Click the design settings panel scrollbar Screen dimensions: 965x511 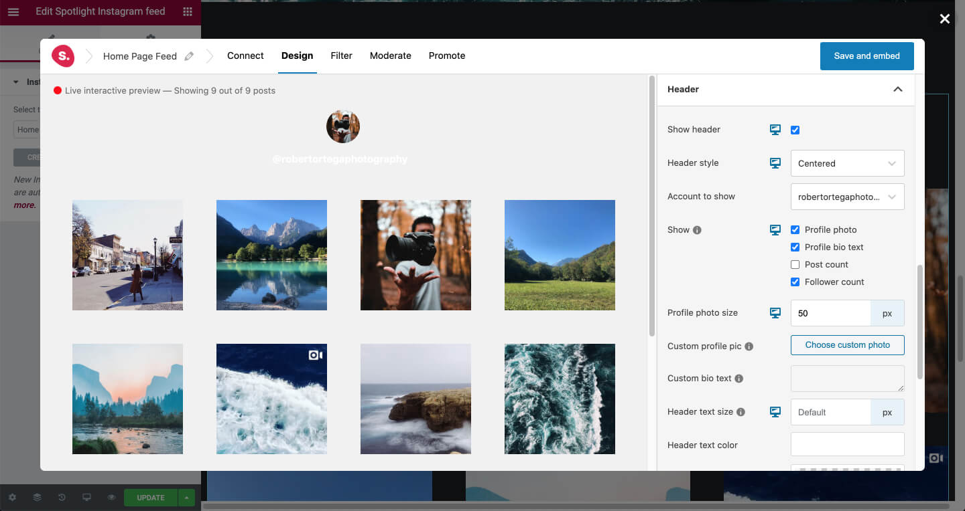tap(919, 322)
